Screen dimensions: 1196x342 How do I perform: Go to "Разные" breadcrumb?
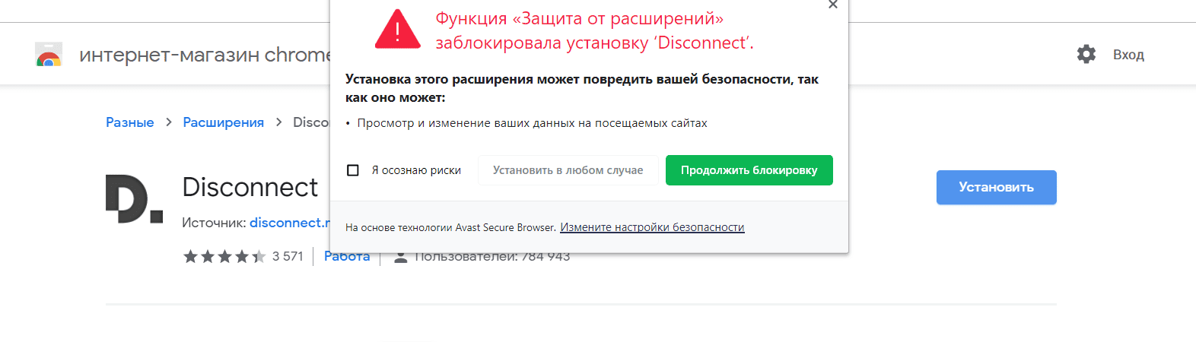pos(130,122)
